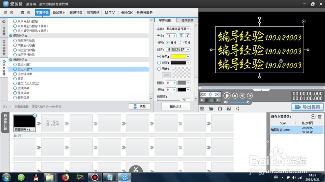This screenshot has height=182, width=325.
Task: Click the 双击此处添加视频 placeholder slot
Action: click(53, 123)
